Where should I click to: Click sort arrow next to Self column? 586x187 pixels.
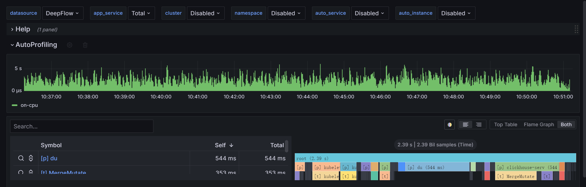pos(231,145)
